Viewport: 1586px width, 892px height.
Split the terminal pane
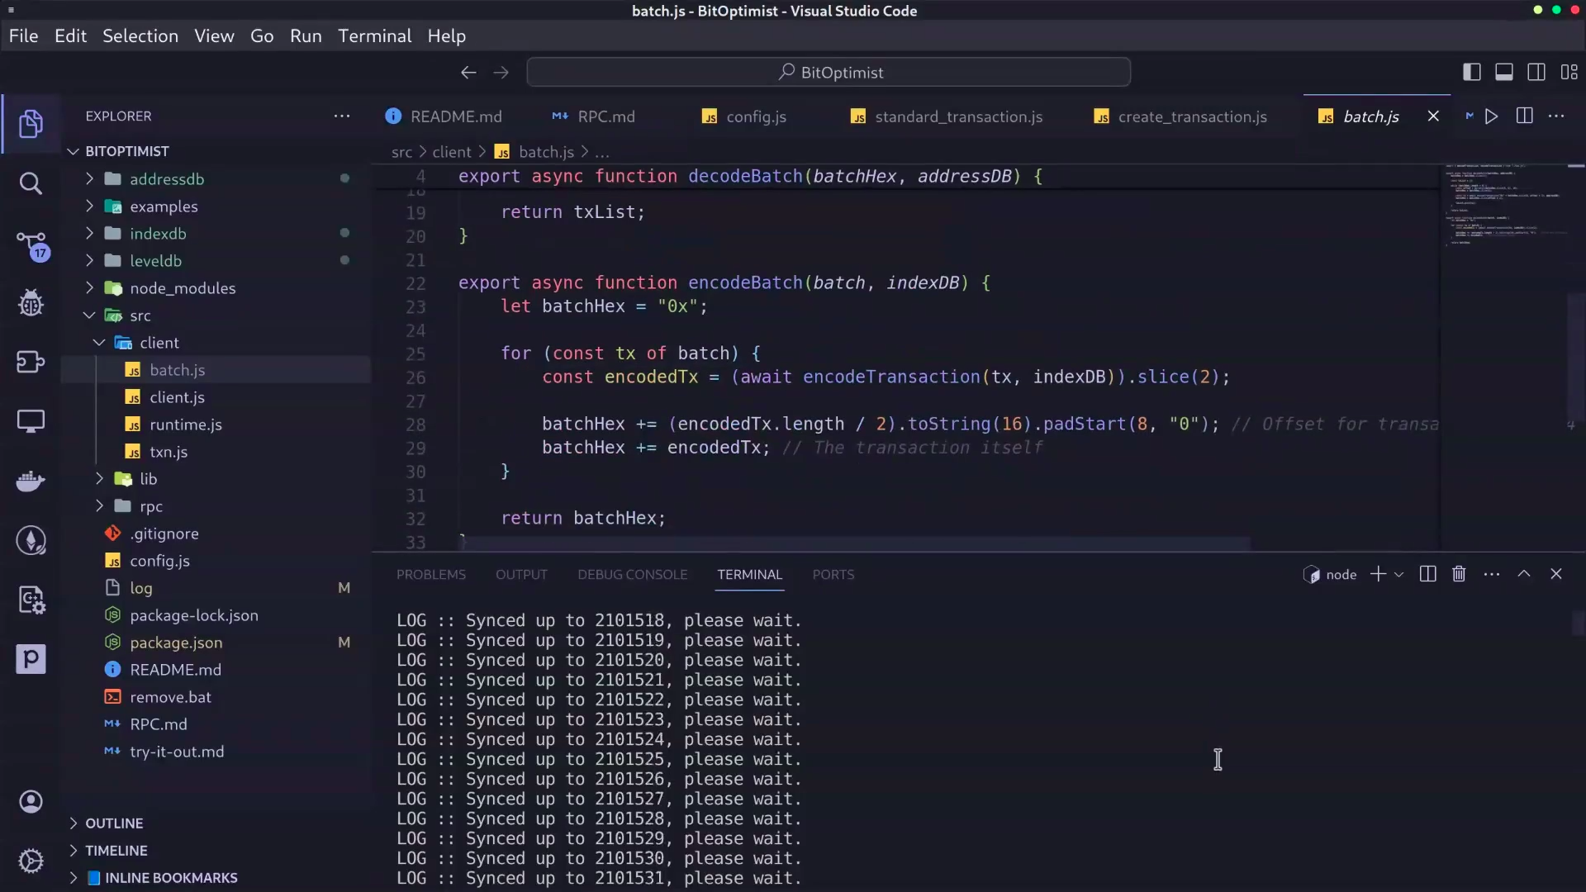[1427, 574]
